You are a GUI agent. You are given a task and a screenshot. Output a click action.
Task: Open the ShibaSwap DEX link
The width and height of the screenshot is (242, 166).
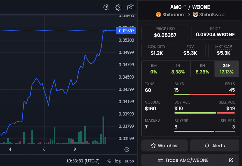click(209, 15)
